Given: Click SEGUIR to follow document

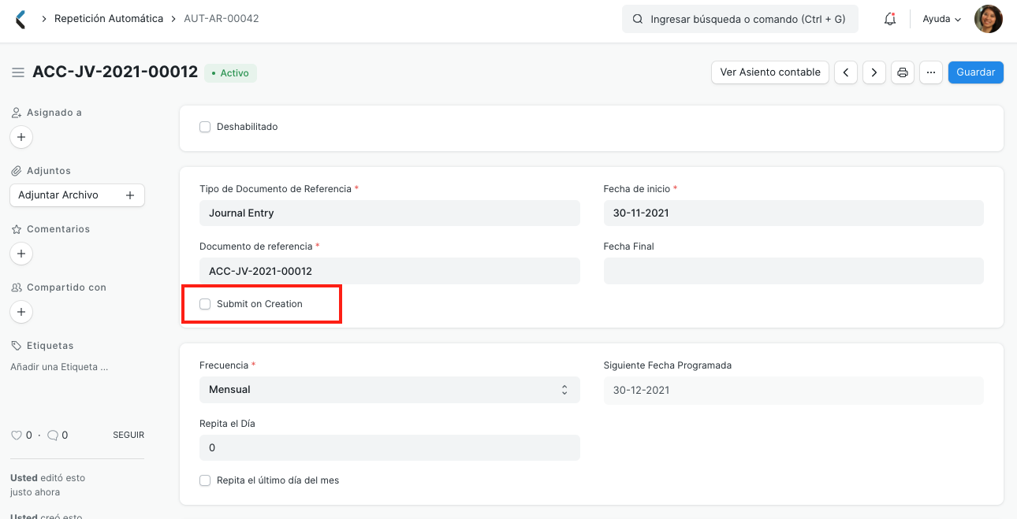Looking at the screenshot, I should coord(129,435).
